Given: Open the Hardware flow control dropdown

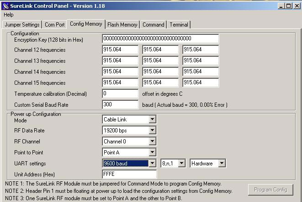Looking at the screenshot, I should tap(207, 164).
